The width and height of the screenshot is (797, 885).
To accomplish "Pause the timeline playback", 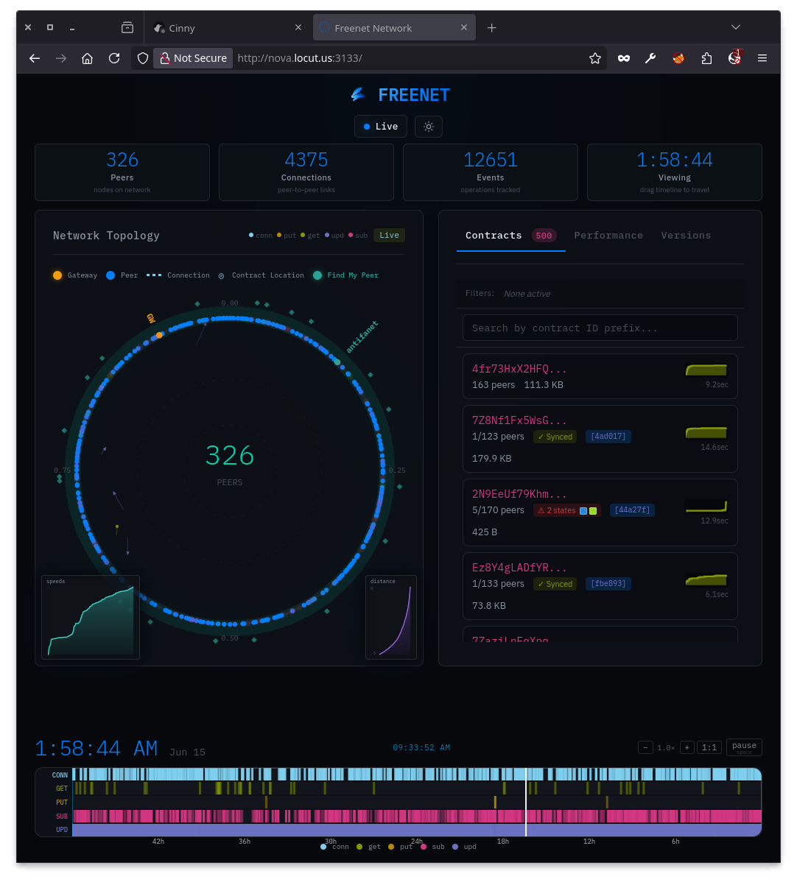I will 744,747.
